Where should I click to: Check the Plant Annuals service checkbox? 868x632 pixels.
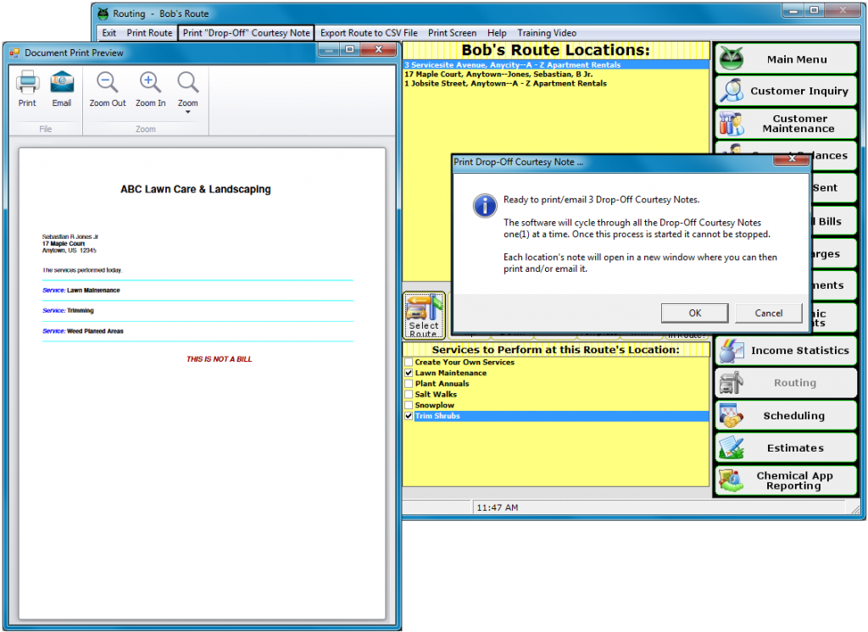tap(409, 383)
